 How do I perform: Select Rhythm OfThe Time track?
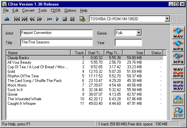pos(85,76)
